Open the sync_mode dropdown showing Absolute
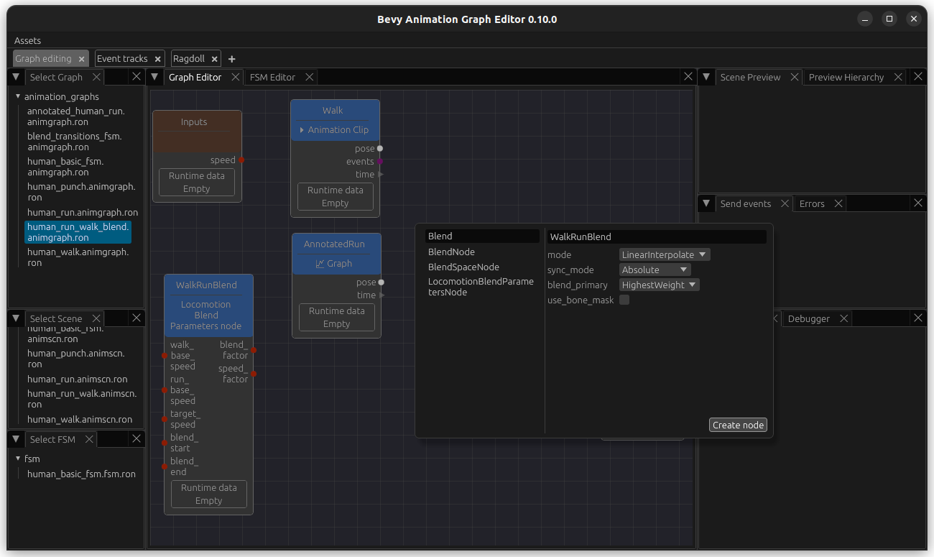This screenshot has width=934, height=557. pyautogui.click(x=654, y=269)
